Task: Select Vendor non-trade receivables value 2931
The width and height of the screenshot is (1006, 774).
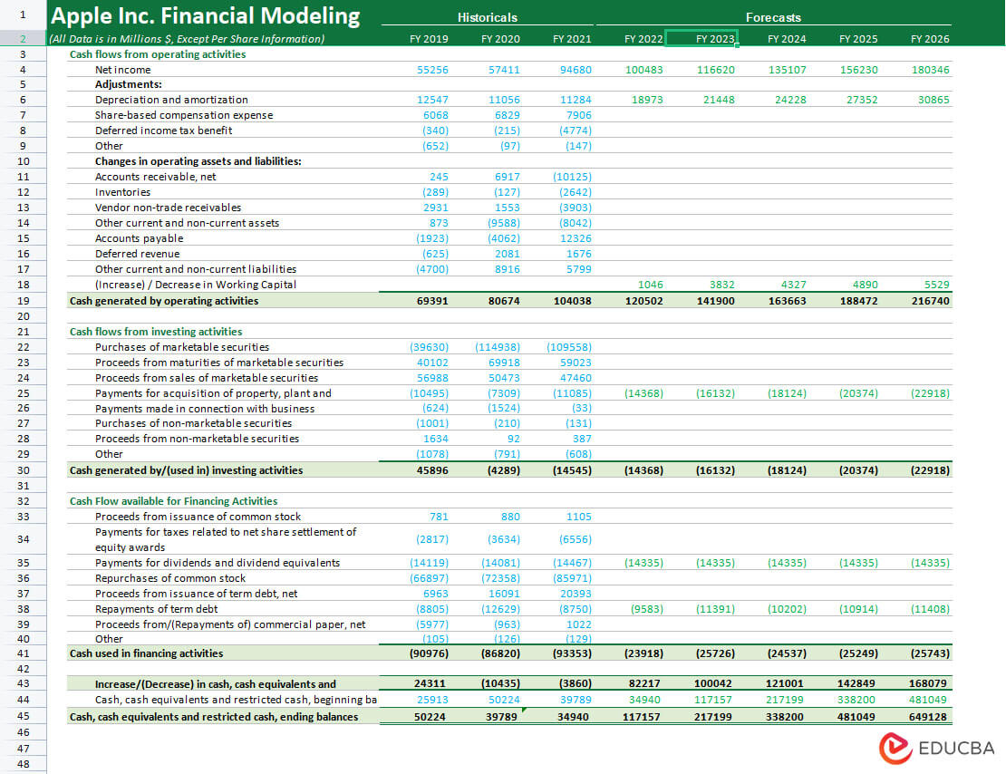Action: coord(436,208)
